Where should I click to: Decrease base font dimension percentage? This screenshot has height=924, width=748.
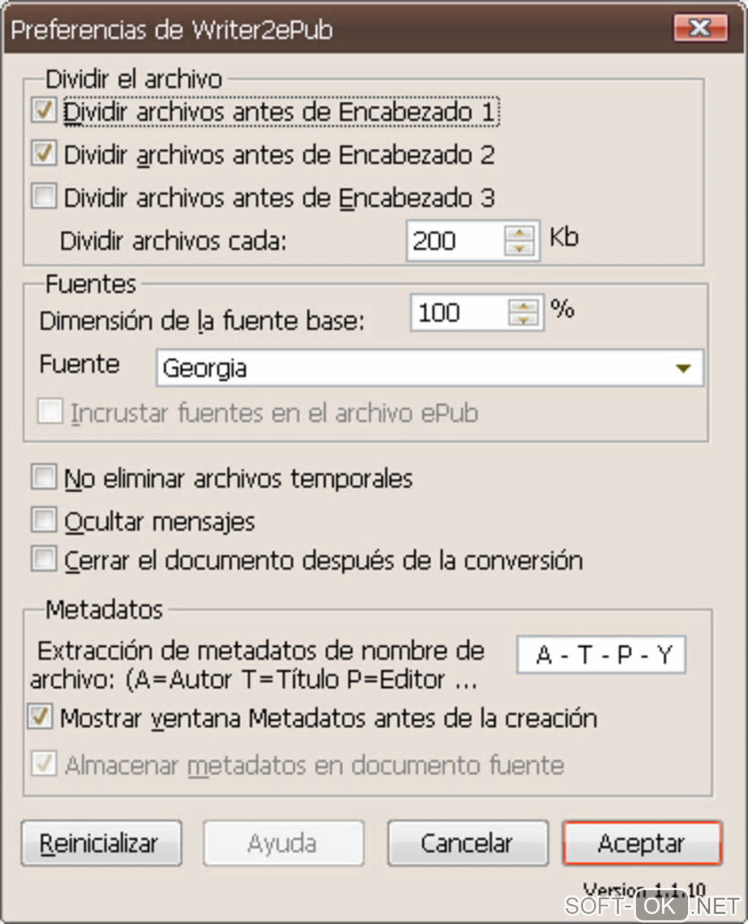[524, 320]
